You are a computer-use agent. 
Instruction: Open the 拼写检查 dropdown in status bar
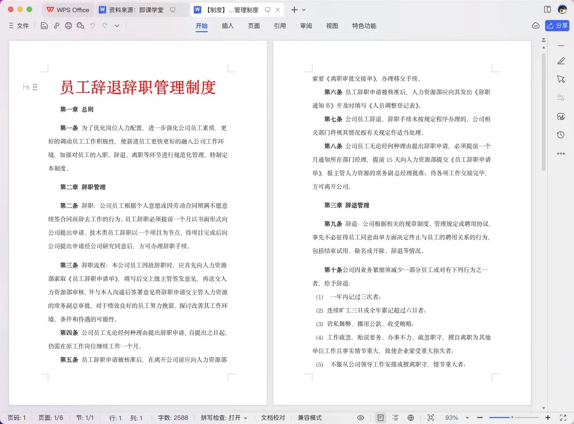(x=224, y=418)
